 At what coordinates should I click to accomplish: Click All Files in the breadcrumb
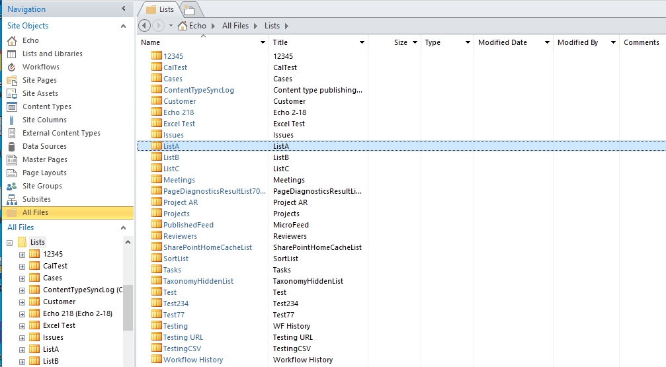(x=235, y=26)
